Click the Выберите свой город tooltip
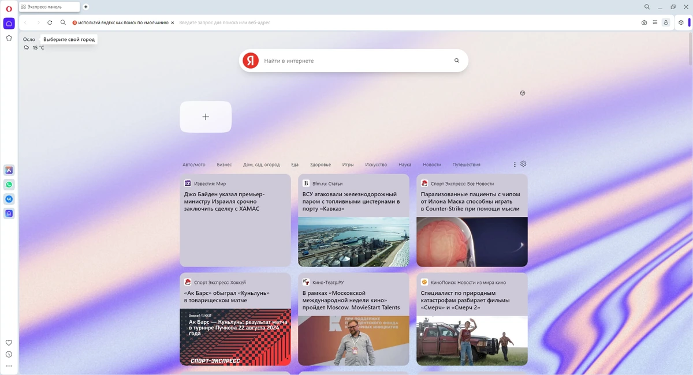The image size is (693, 375). [x=69, y=39]
